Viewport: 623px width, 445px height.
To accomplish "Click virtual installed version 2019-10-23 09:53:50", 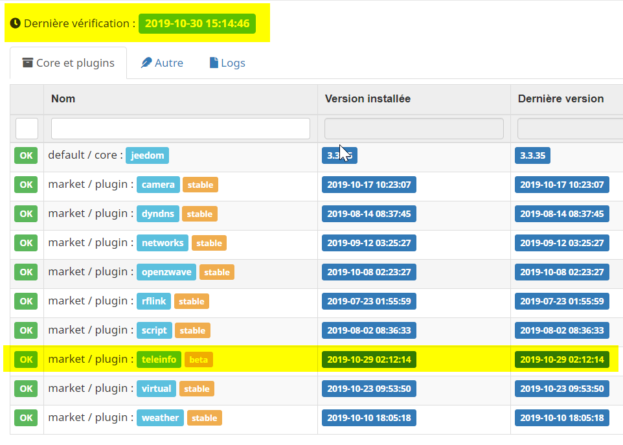I will 369,389.
